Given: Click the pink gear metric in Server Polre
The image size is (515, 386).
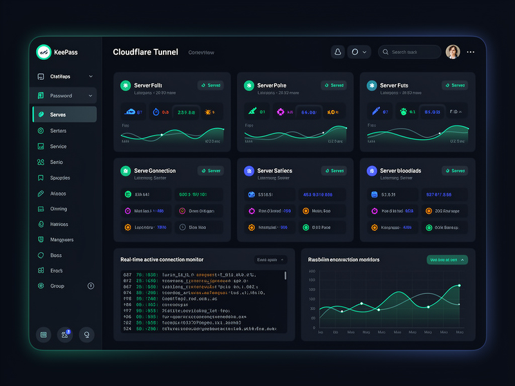Looking at the screenshot, I should 281,112.
